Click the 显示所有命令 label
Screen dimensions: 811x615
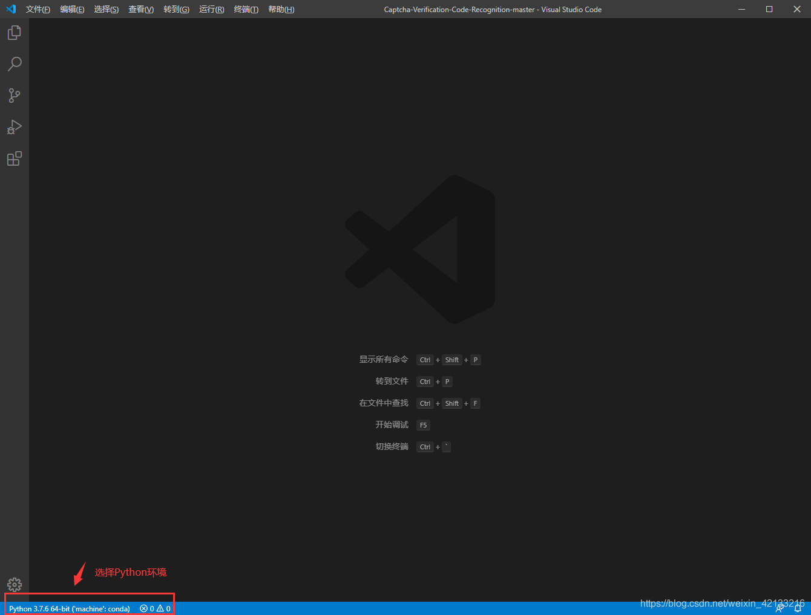(384, 359)
